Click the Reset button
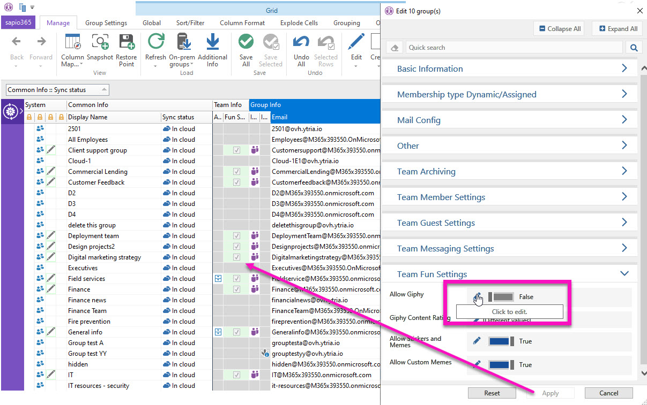 (x=492, y=393)
